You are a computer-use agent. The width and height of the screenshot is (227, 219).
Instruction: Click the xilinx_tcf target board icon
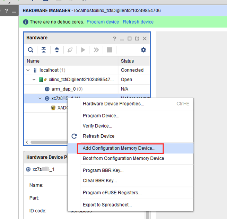click(x=41, y=79)
